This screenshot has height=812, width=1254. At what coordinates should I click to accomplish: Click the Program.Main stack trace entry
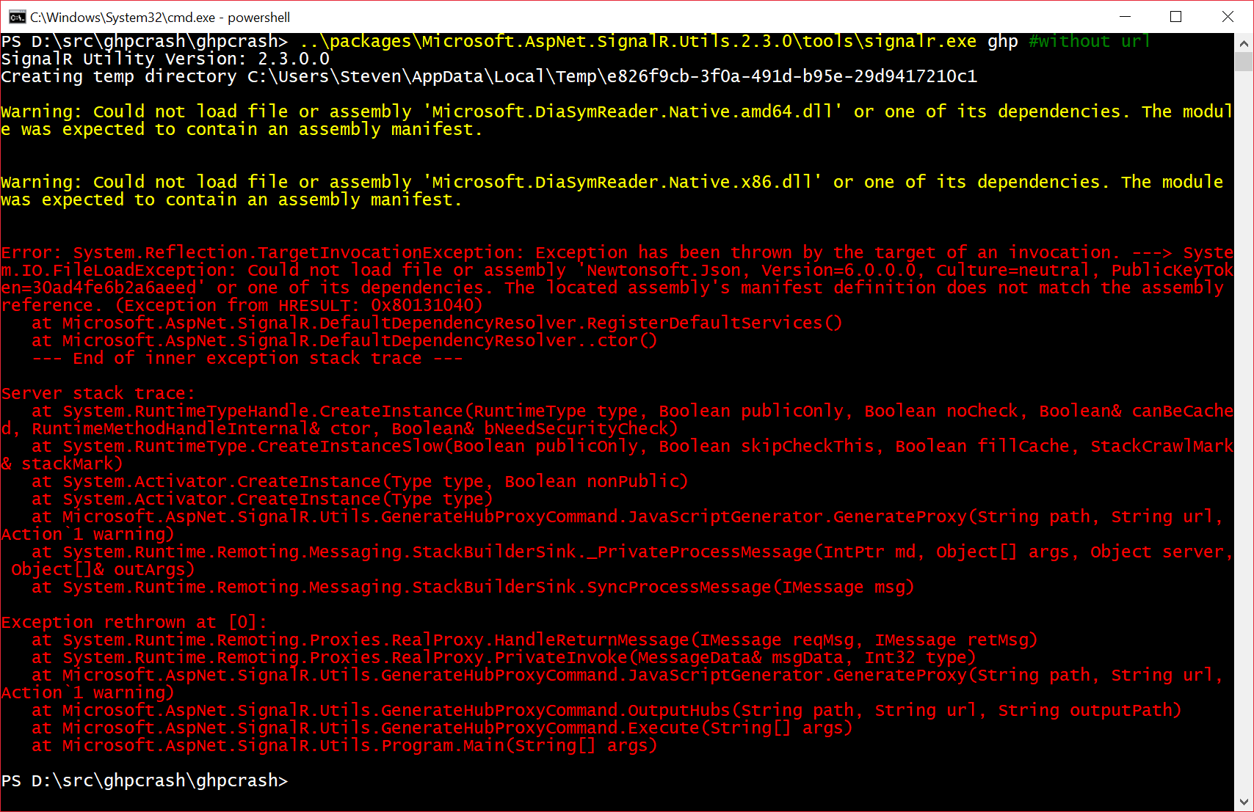[x=345, y=745]
